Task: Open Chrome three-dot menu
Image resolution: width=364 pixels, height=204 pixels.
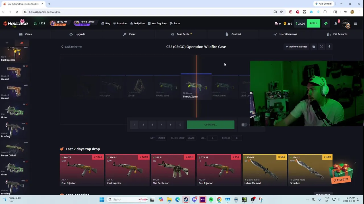Action: click(x=359, y=12)
